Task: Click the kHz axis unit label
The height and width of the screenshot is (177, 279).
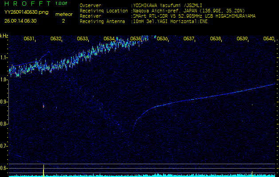Action: (x=4, y=36)
